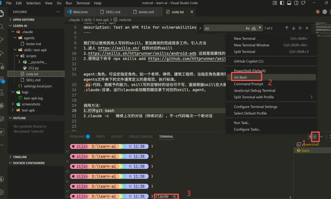
Task: Choose Select Default Profile entry
Action: click(x=271, y=113)
